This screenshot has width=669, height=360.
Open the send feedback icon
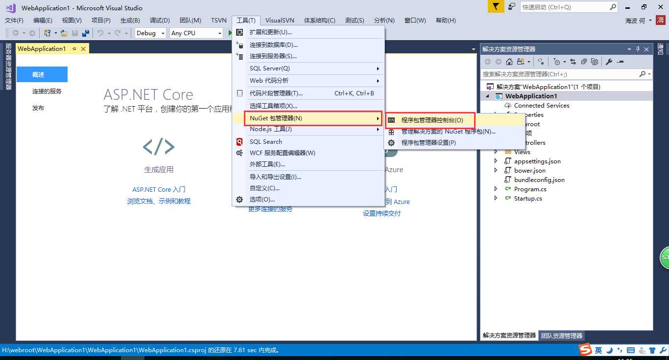[512, 7]
